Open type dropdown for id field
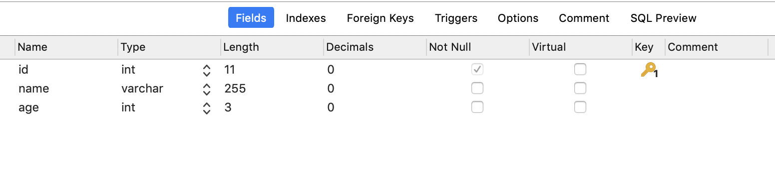The width and height of the screenshot is (775, 193). tap(207, 70)
